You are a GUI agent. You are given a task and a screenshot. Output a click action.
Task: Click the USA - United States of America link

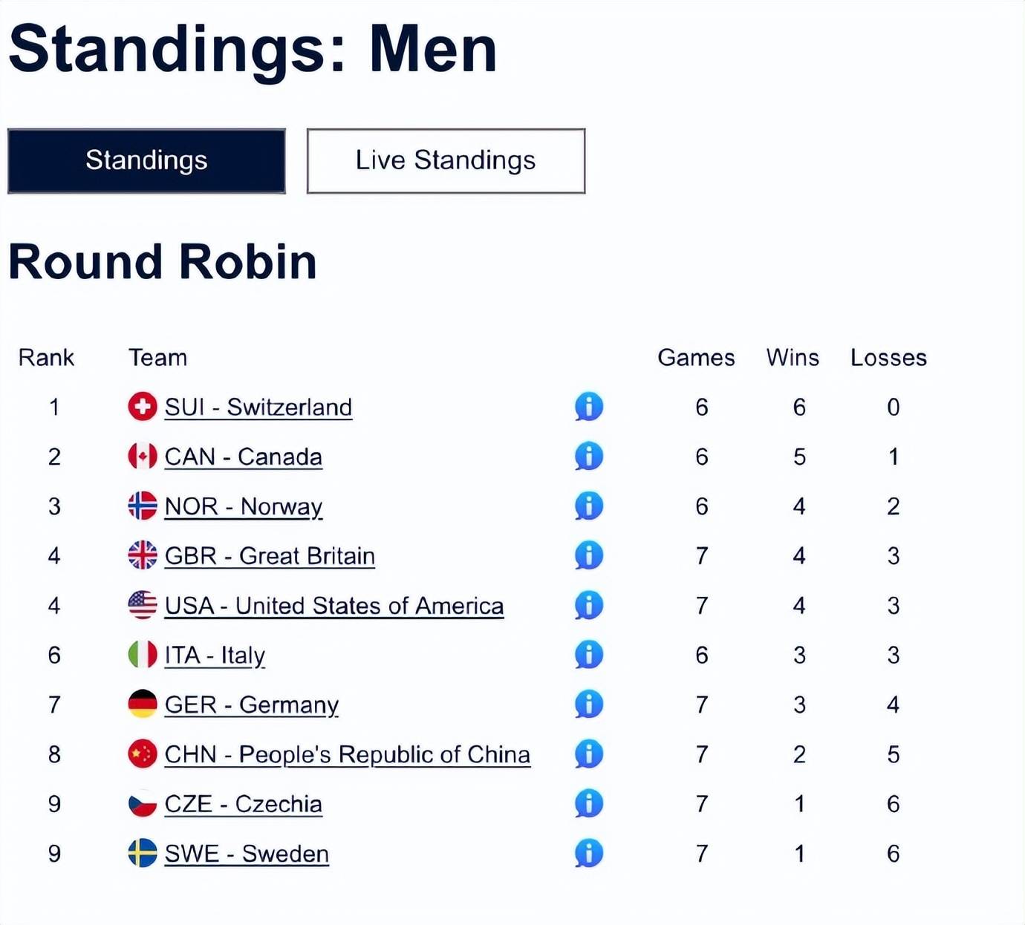[333, 606]
